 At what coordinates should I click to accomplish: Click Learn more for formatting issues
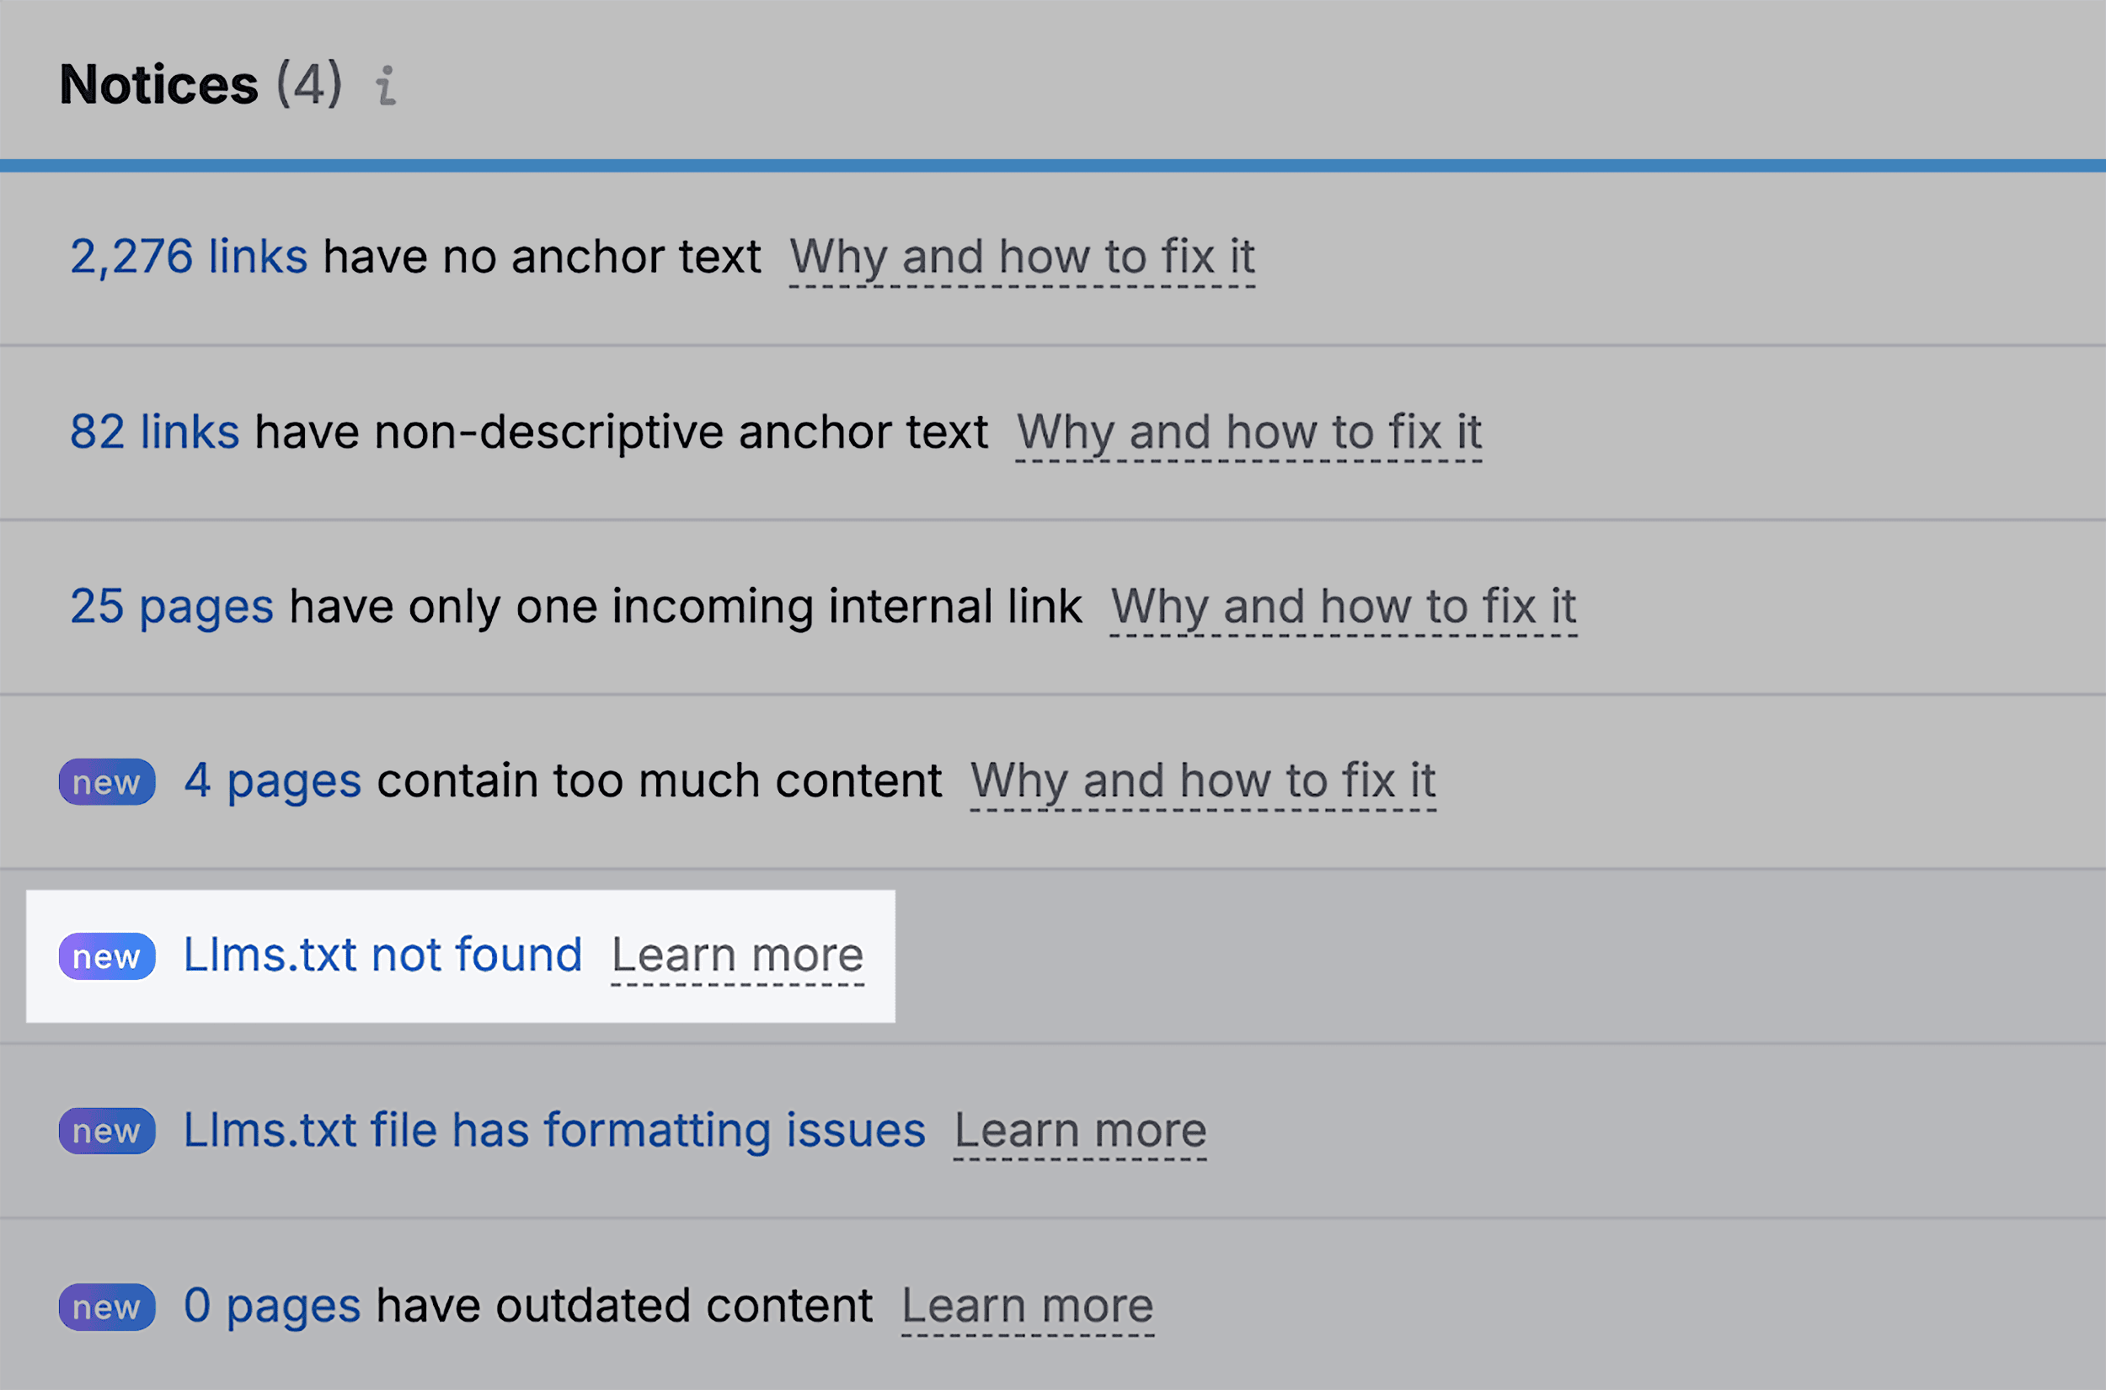point(1080,1130)
